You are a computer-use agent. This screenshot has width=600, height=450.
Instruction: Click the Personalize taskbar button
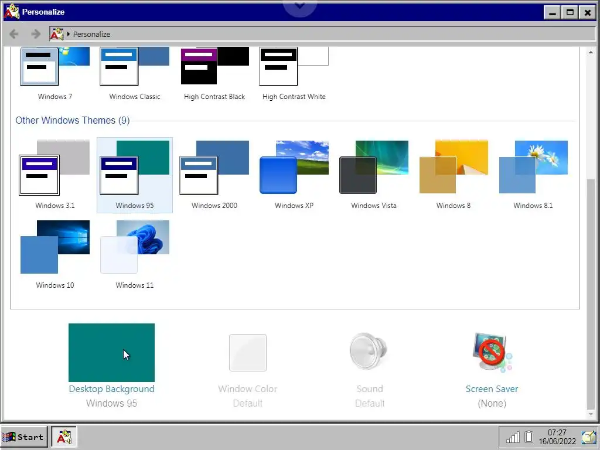coord(64,437)
